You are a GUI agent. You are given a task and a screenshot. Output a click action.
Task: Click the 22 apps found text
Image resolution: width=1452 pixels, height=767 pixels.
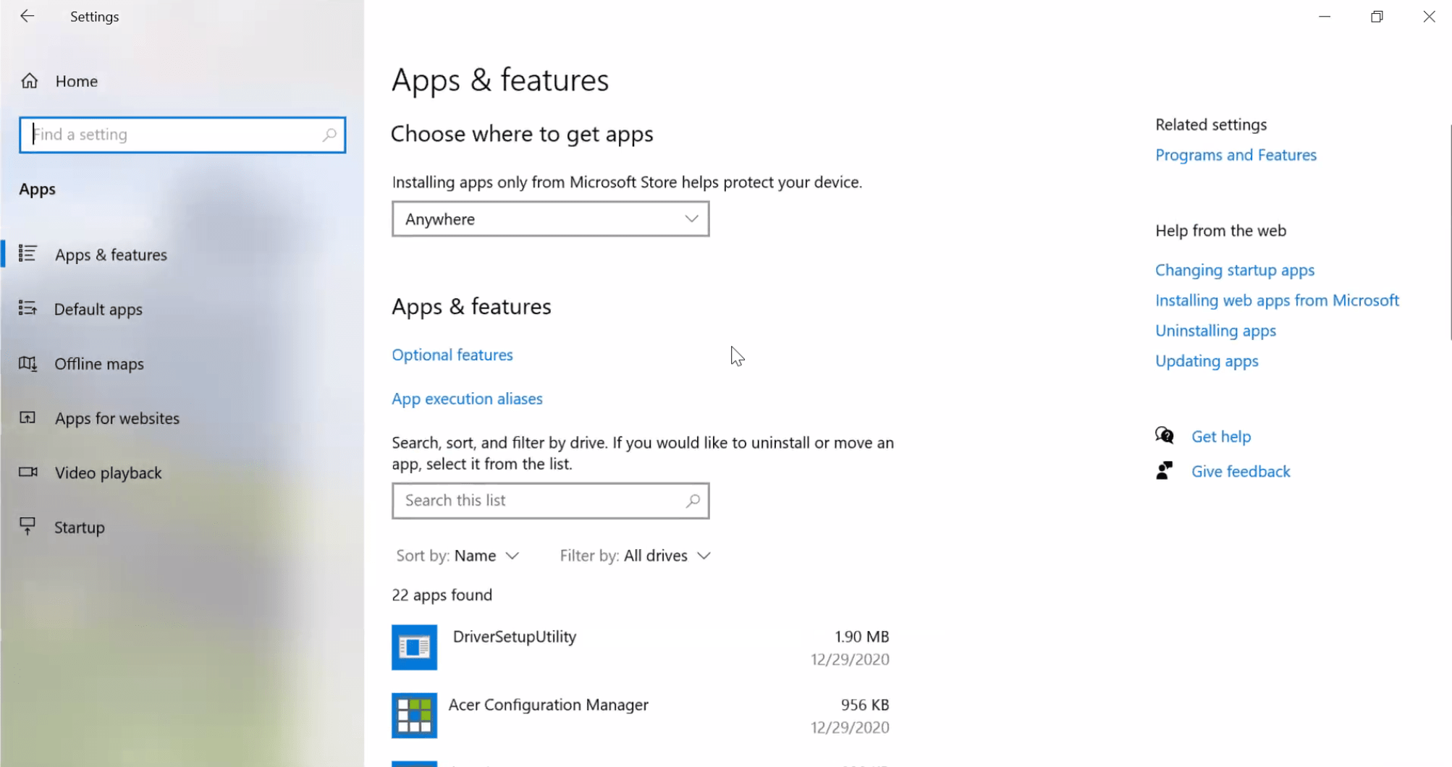442,595
